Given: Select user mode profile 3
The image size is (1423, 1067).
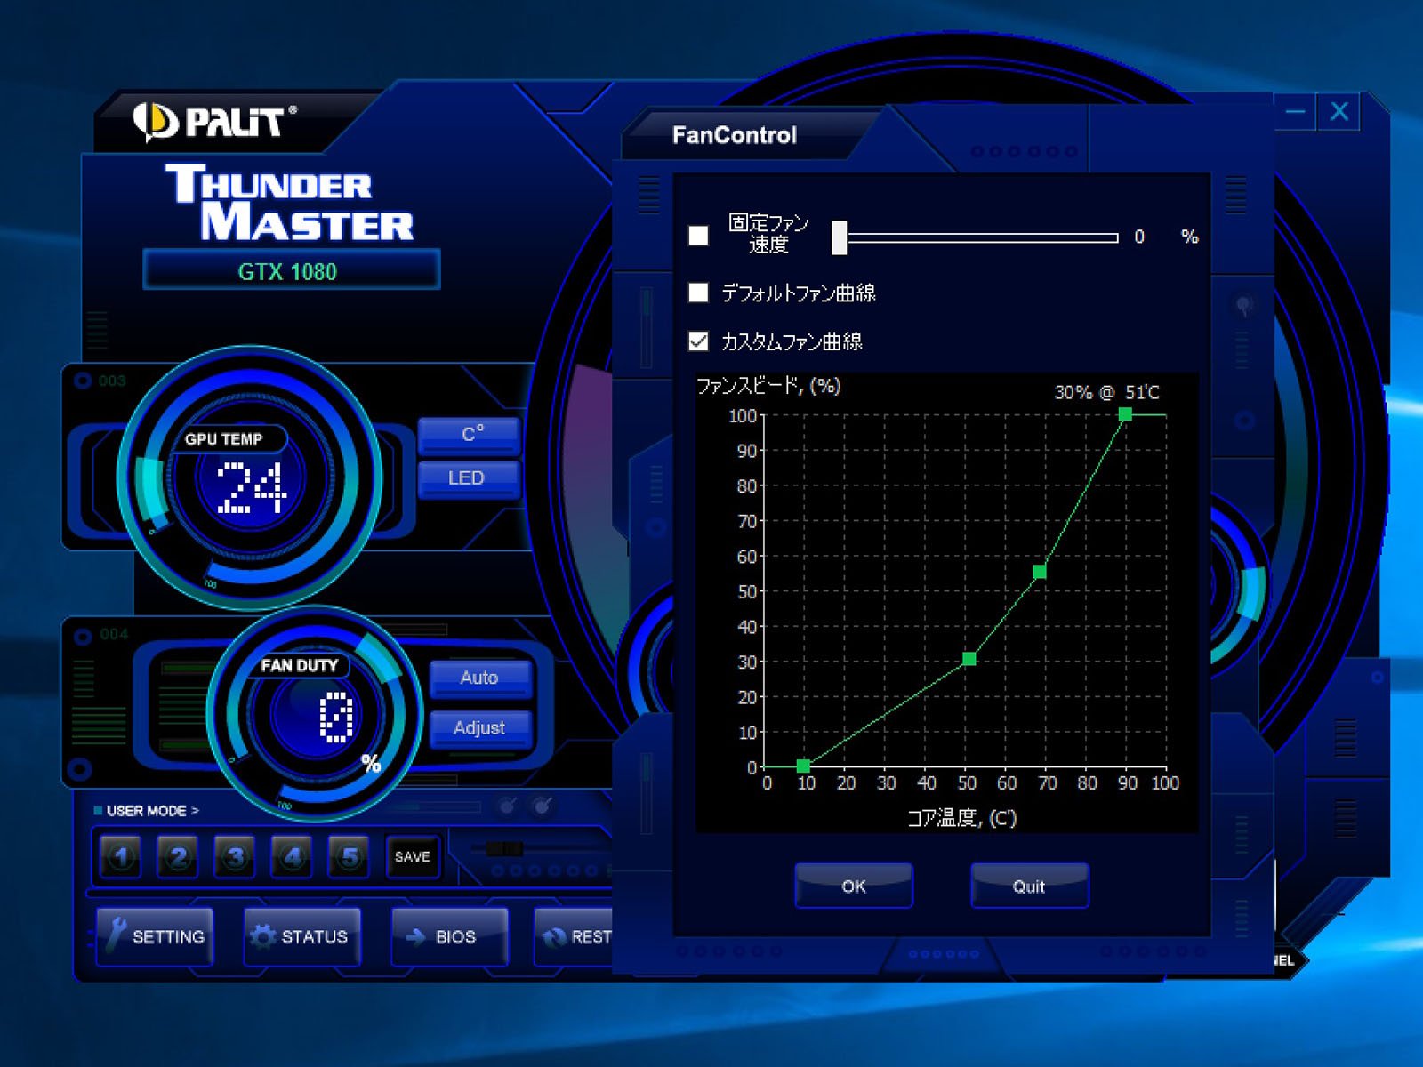Looking at the screenshot, I should click(x=235, y=856).
